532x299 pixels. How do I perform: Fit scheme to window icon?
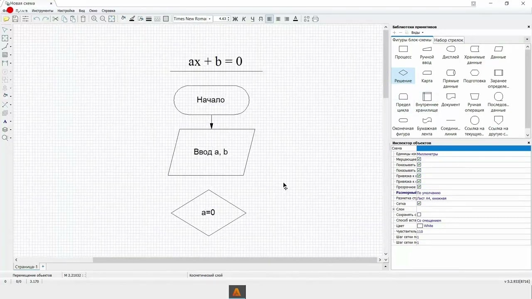[112, 19]
